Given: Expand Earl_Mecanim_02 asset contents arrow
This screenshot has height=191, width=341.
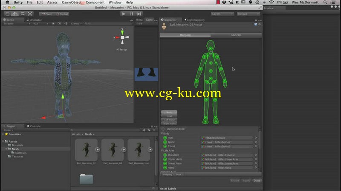Looking at the screenshot, I should (98, 150).
